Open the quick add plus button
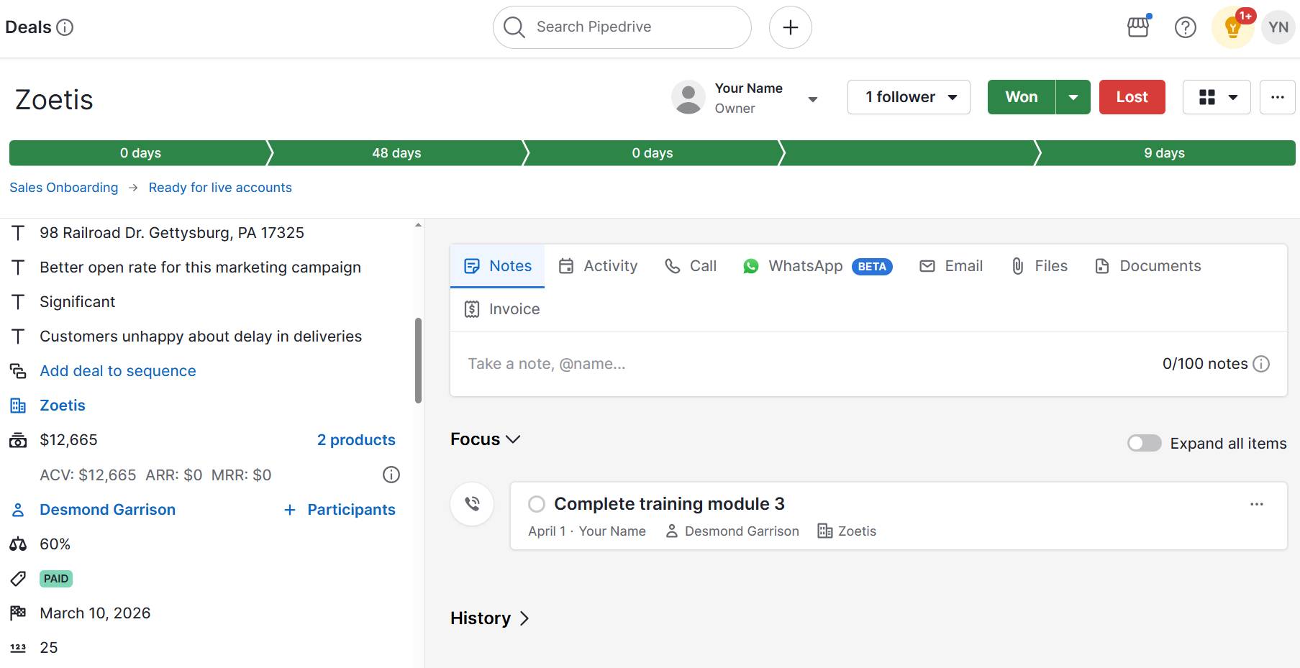 790,27
